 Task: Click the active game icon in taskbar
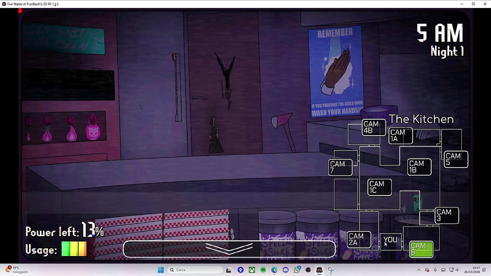click(319, 270)
